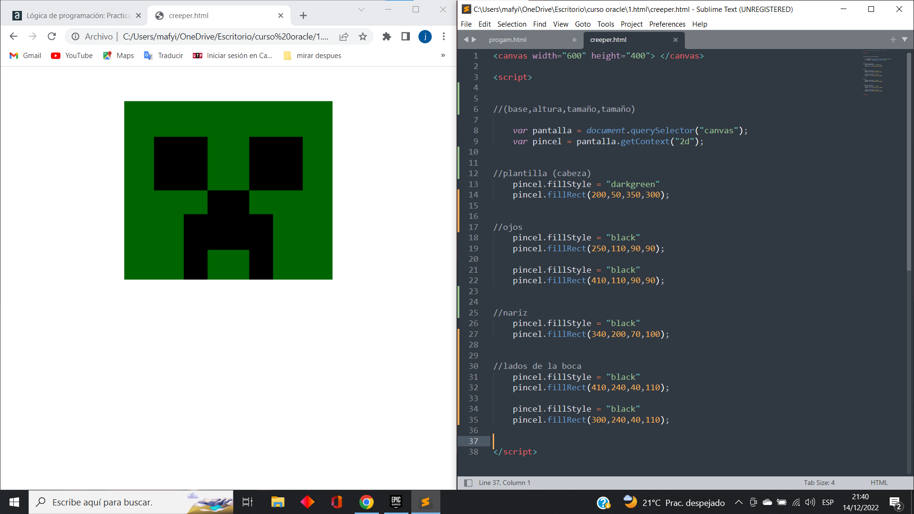The image size is (914, 514).
Task: Open Iniciar sesión en Ca... bookmark
Action: coord(233,56)
